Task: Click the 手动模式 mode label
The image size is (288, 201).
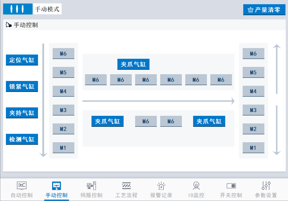Action: click(x=47, y=9)
